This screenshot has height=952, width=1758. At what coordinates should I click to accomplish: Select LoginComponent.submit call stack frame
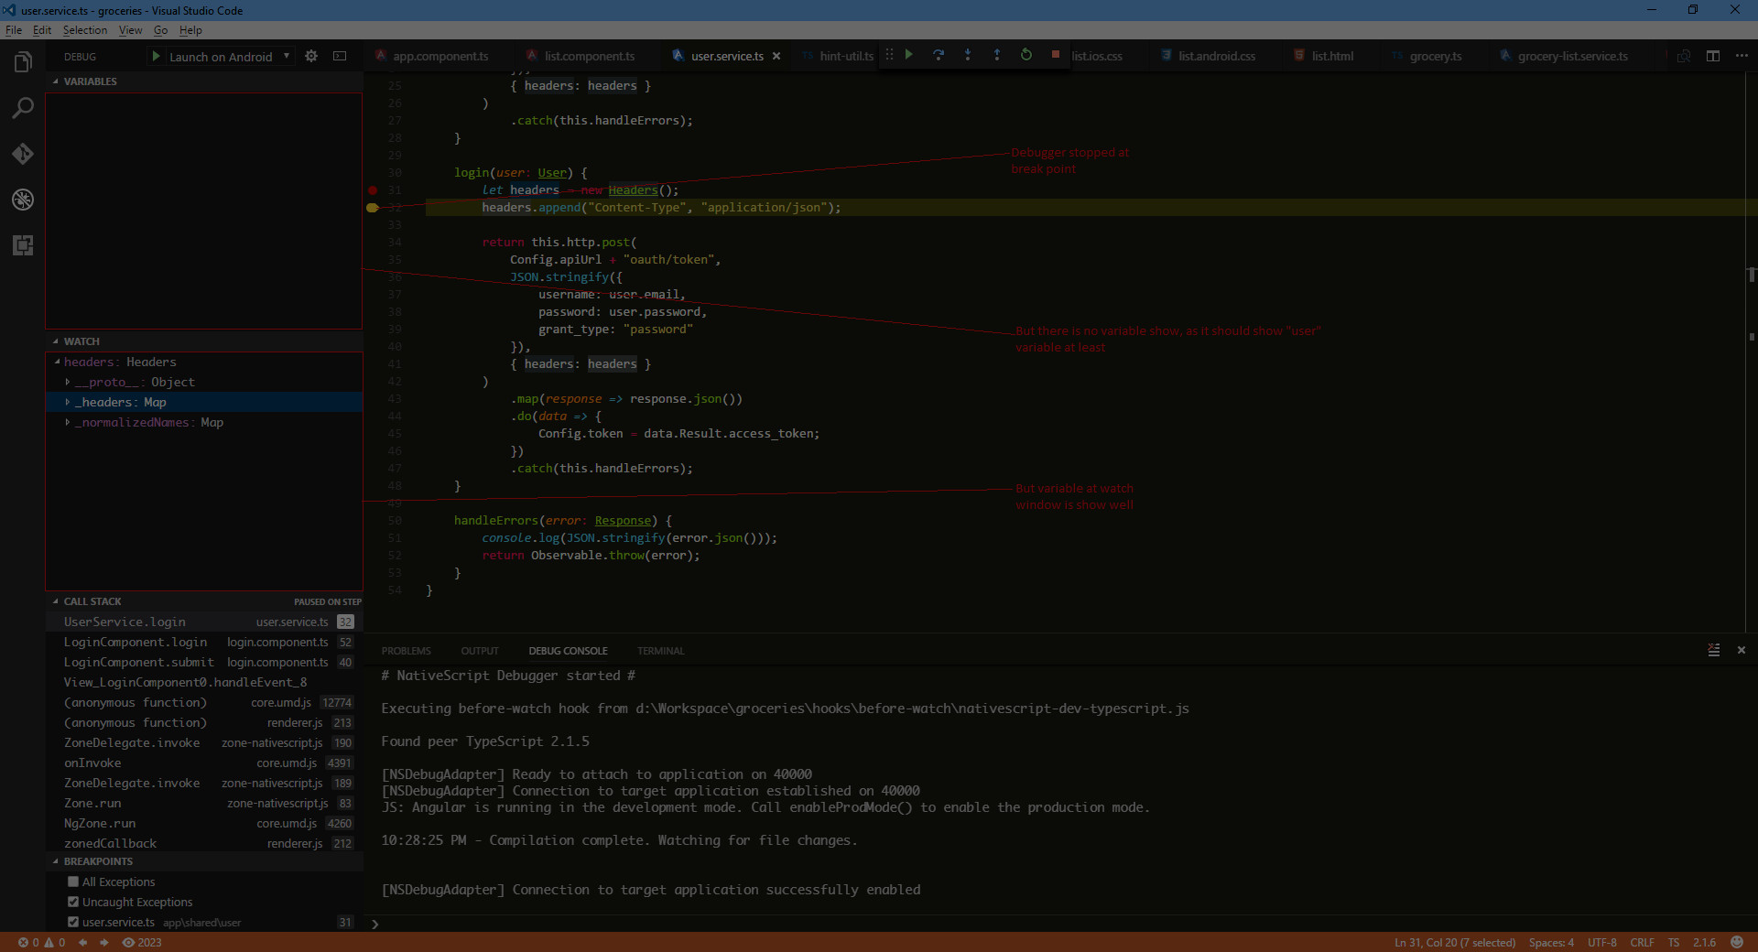tap(139, 662)
